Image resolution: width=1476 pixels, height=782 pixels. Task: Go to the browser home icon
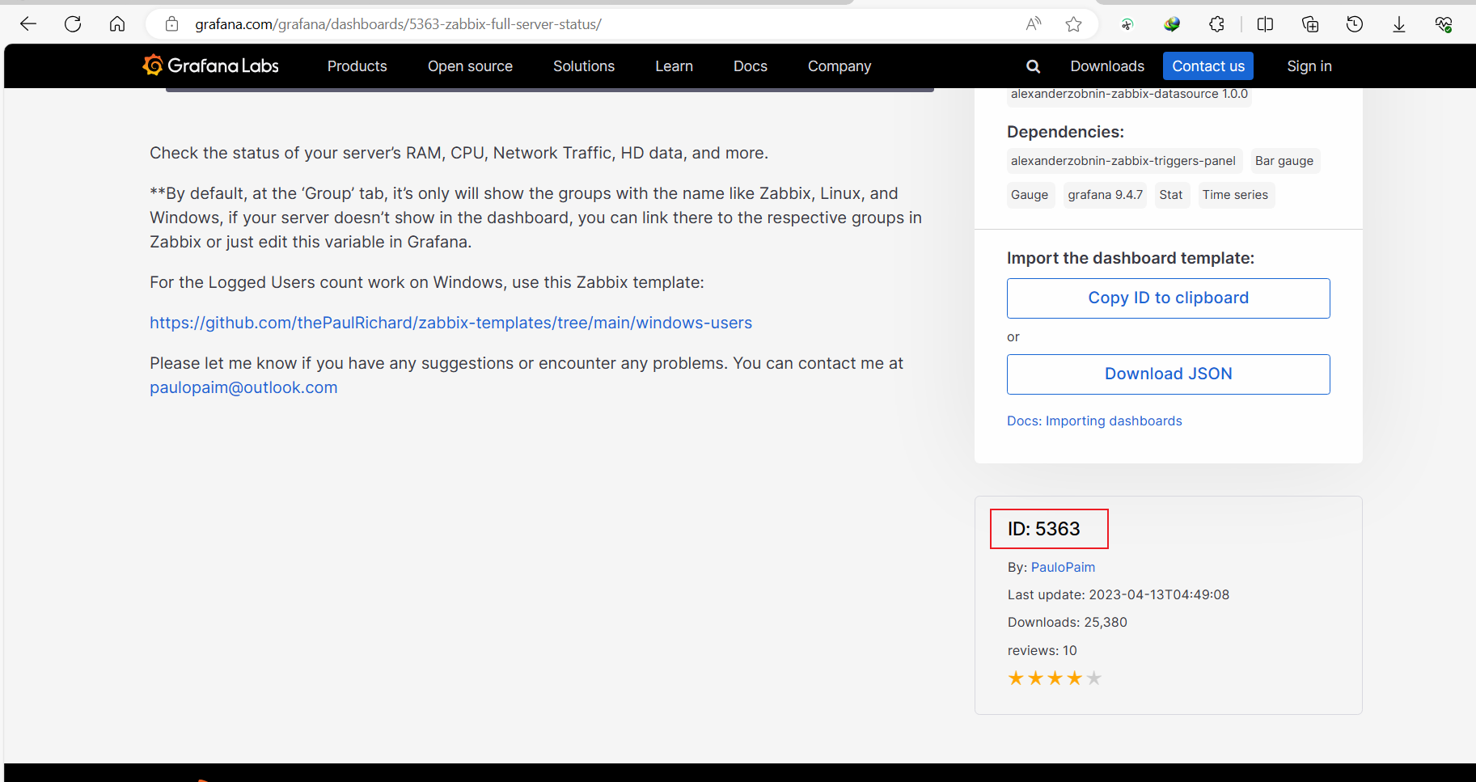117,24
